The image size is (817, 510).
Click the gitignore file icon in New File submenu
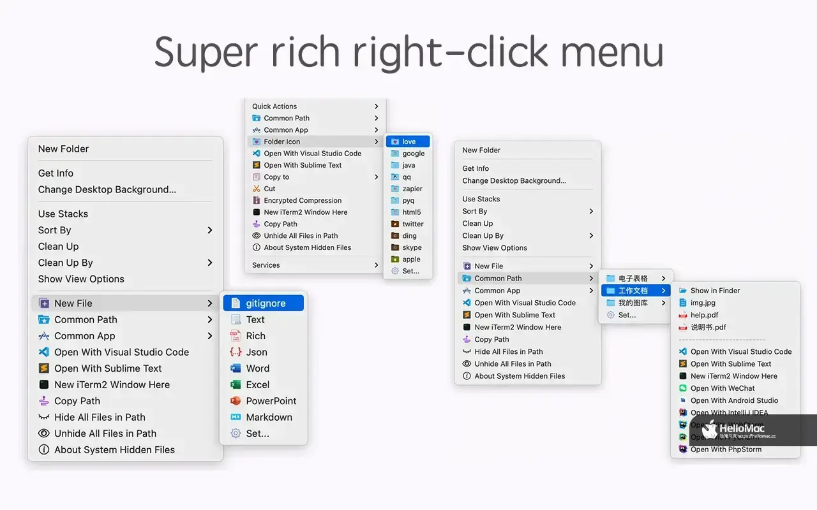click(236, 303)
